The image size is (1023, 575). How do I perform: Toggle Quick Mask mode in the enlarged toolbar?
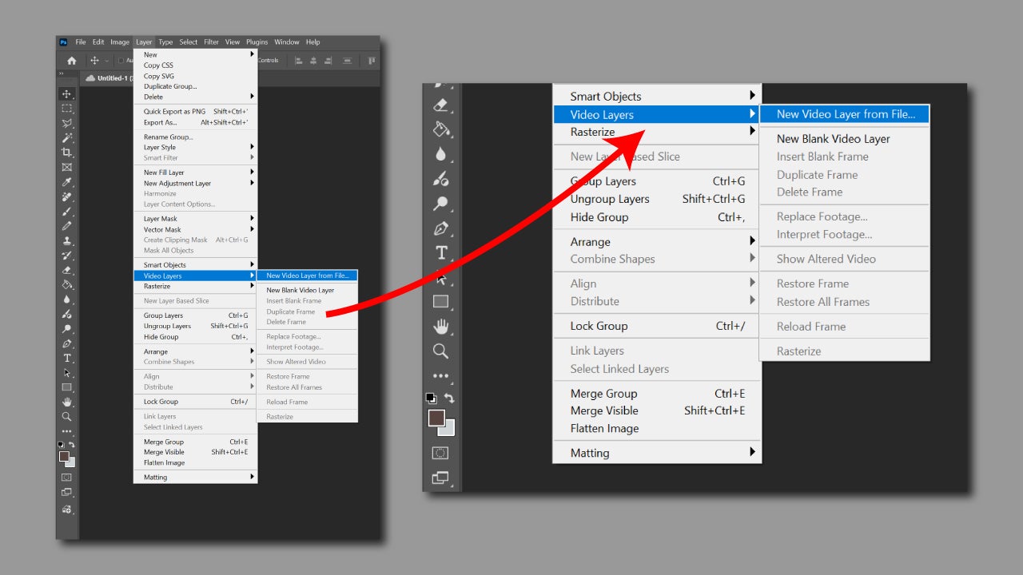point(440,453)
